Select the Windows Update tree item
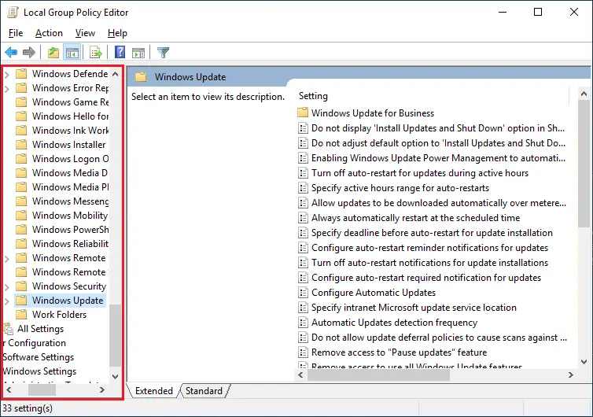593x417 pixels. pyautogui.click(x=68, y=301)
